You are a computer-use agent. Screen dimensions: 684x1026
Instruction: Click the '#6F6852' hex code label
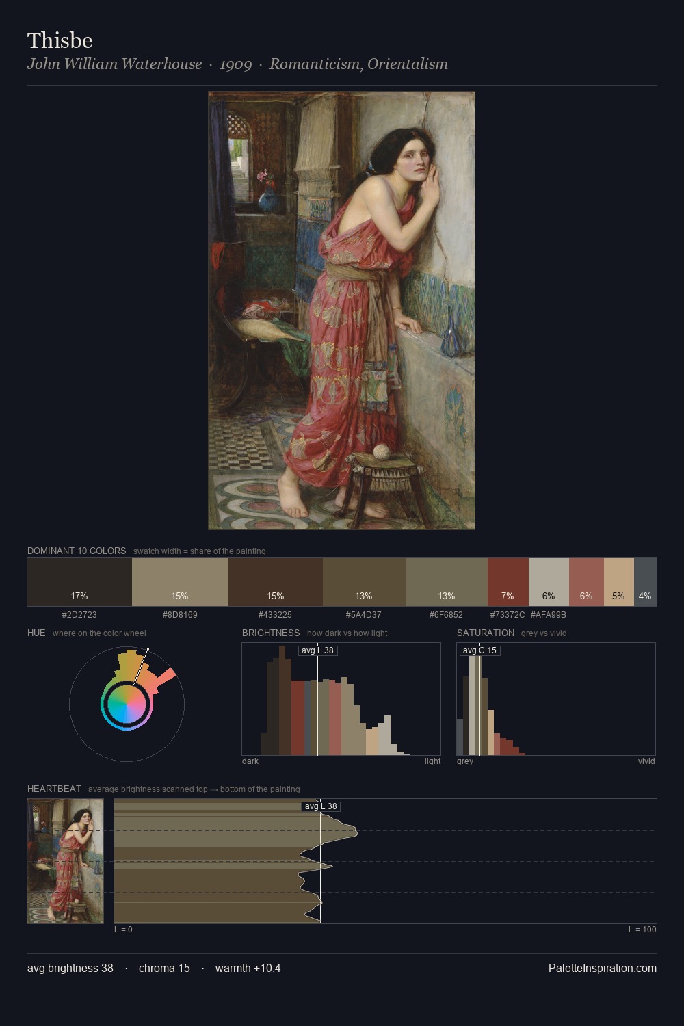point(447,615)
